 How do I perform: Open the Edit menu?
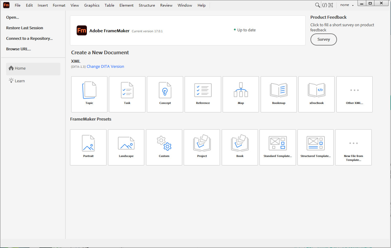coord(29,5)
